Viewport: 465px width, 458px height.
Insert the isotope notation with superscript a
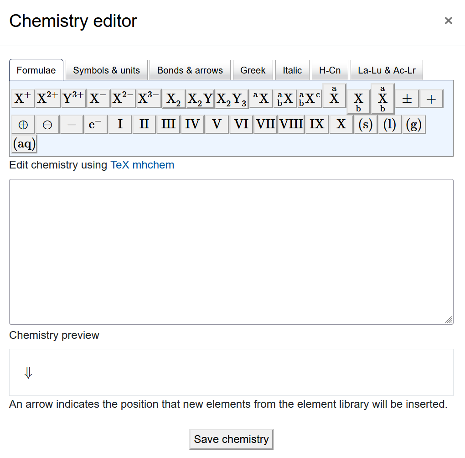click(x=260, y=98)
